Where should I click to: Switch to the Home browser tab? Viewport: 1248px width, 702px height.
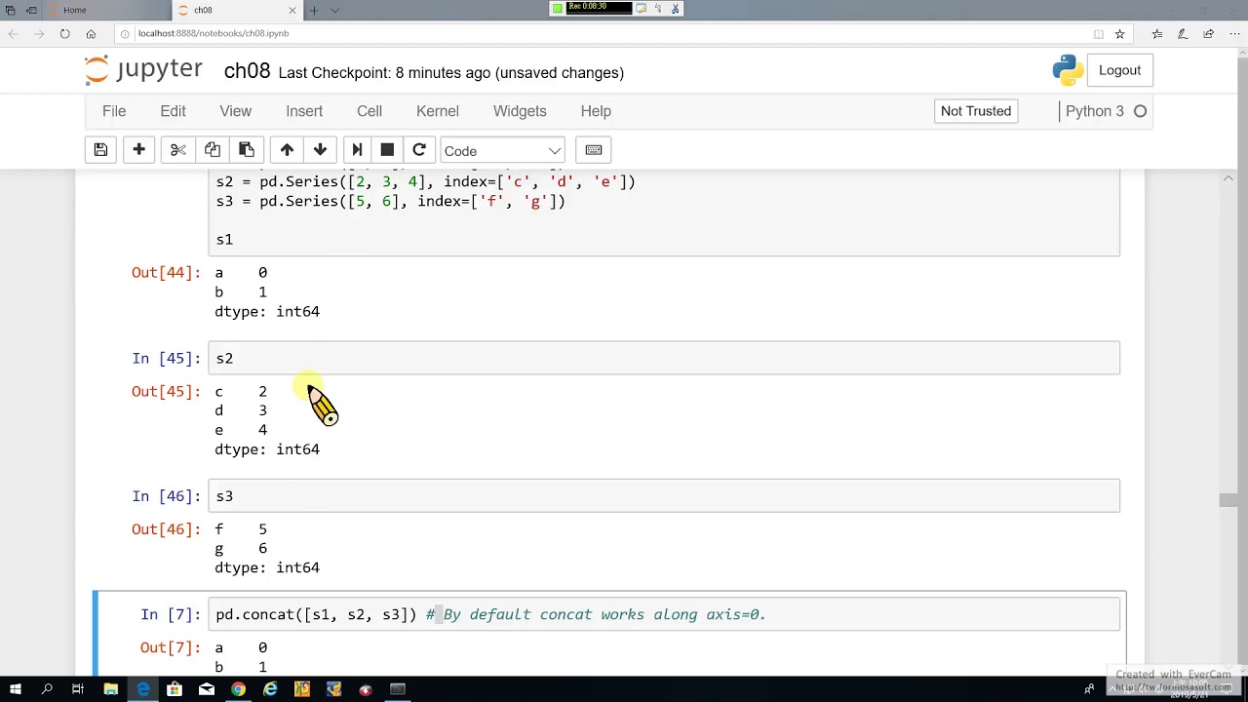107,10
